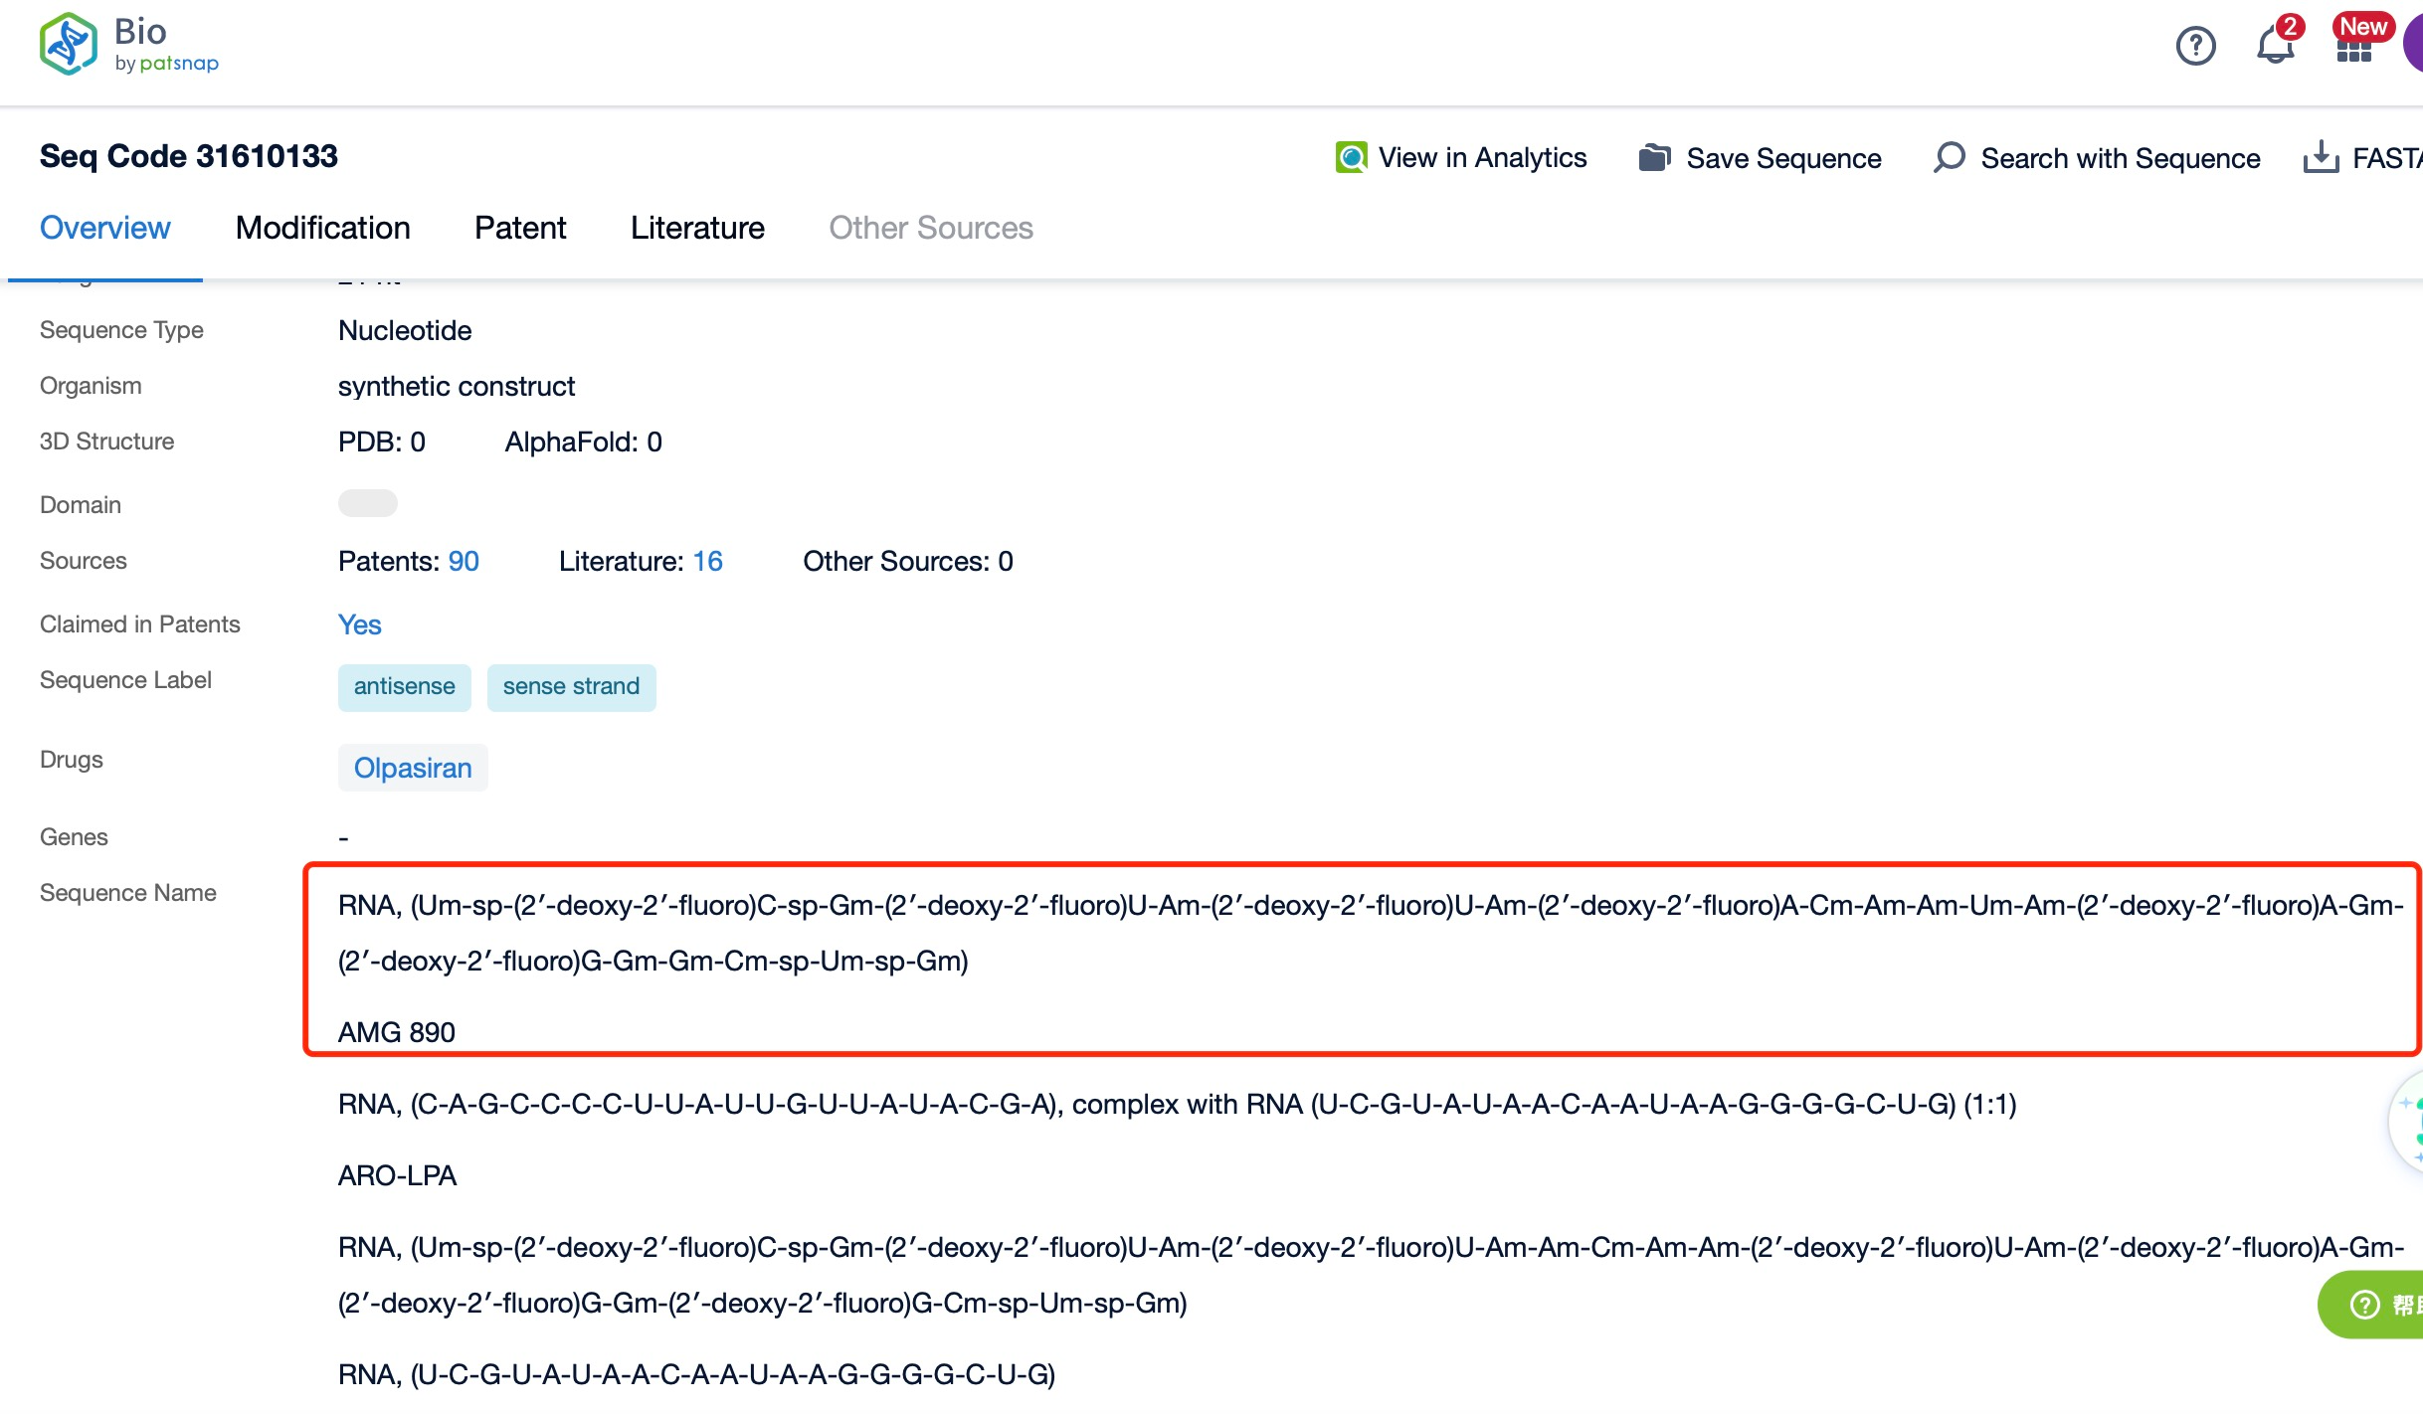Switch to the Patent tab
Viewport: 2423px width, 1414px height.
pos(518,228)
